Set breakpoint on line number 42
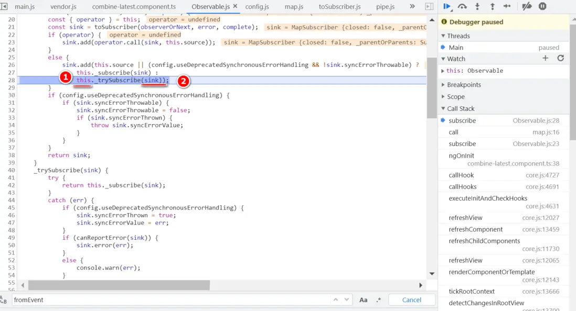The width and height of the screenshot is (576, 311). pyautogui.click(x=12, y=185)
